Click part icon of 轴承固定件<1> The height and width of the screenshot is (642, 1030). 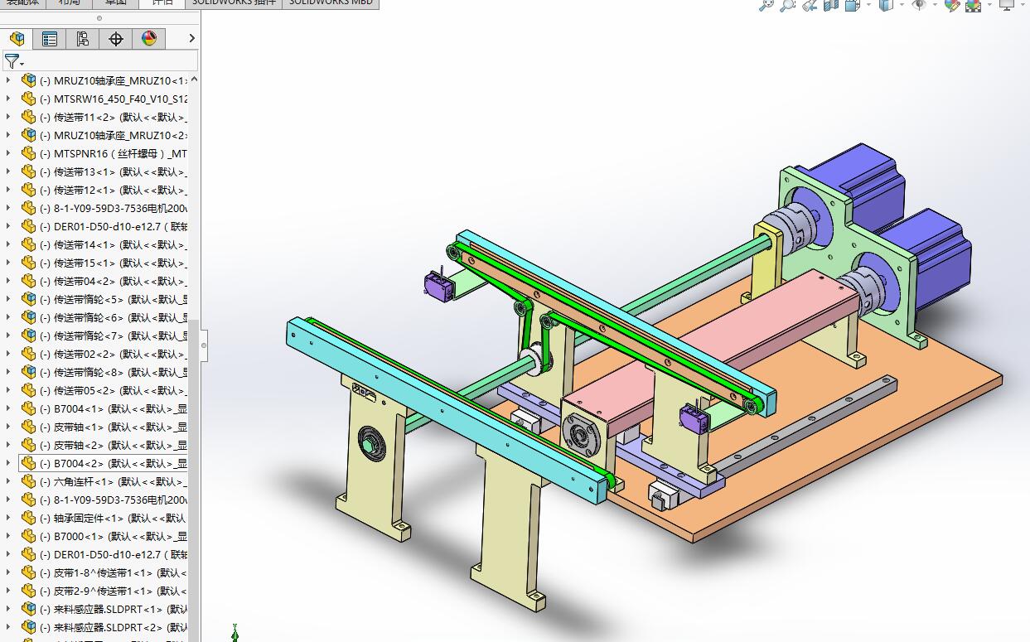click(x=29, y=518)
